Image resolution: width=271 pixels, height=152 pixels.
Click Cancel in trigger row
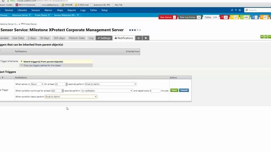click(184, 90)
